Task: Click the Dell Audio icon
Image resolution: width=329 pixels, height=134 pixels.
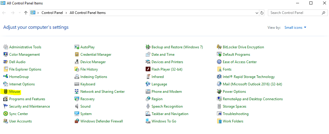Action: (6, 62)
